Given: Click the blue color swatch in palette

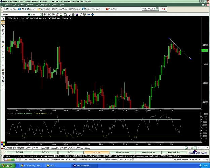Looking at the screenshot, I should tap(2, 144).
